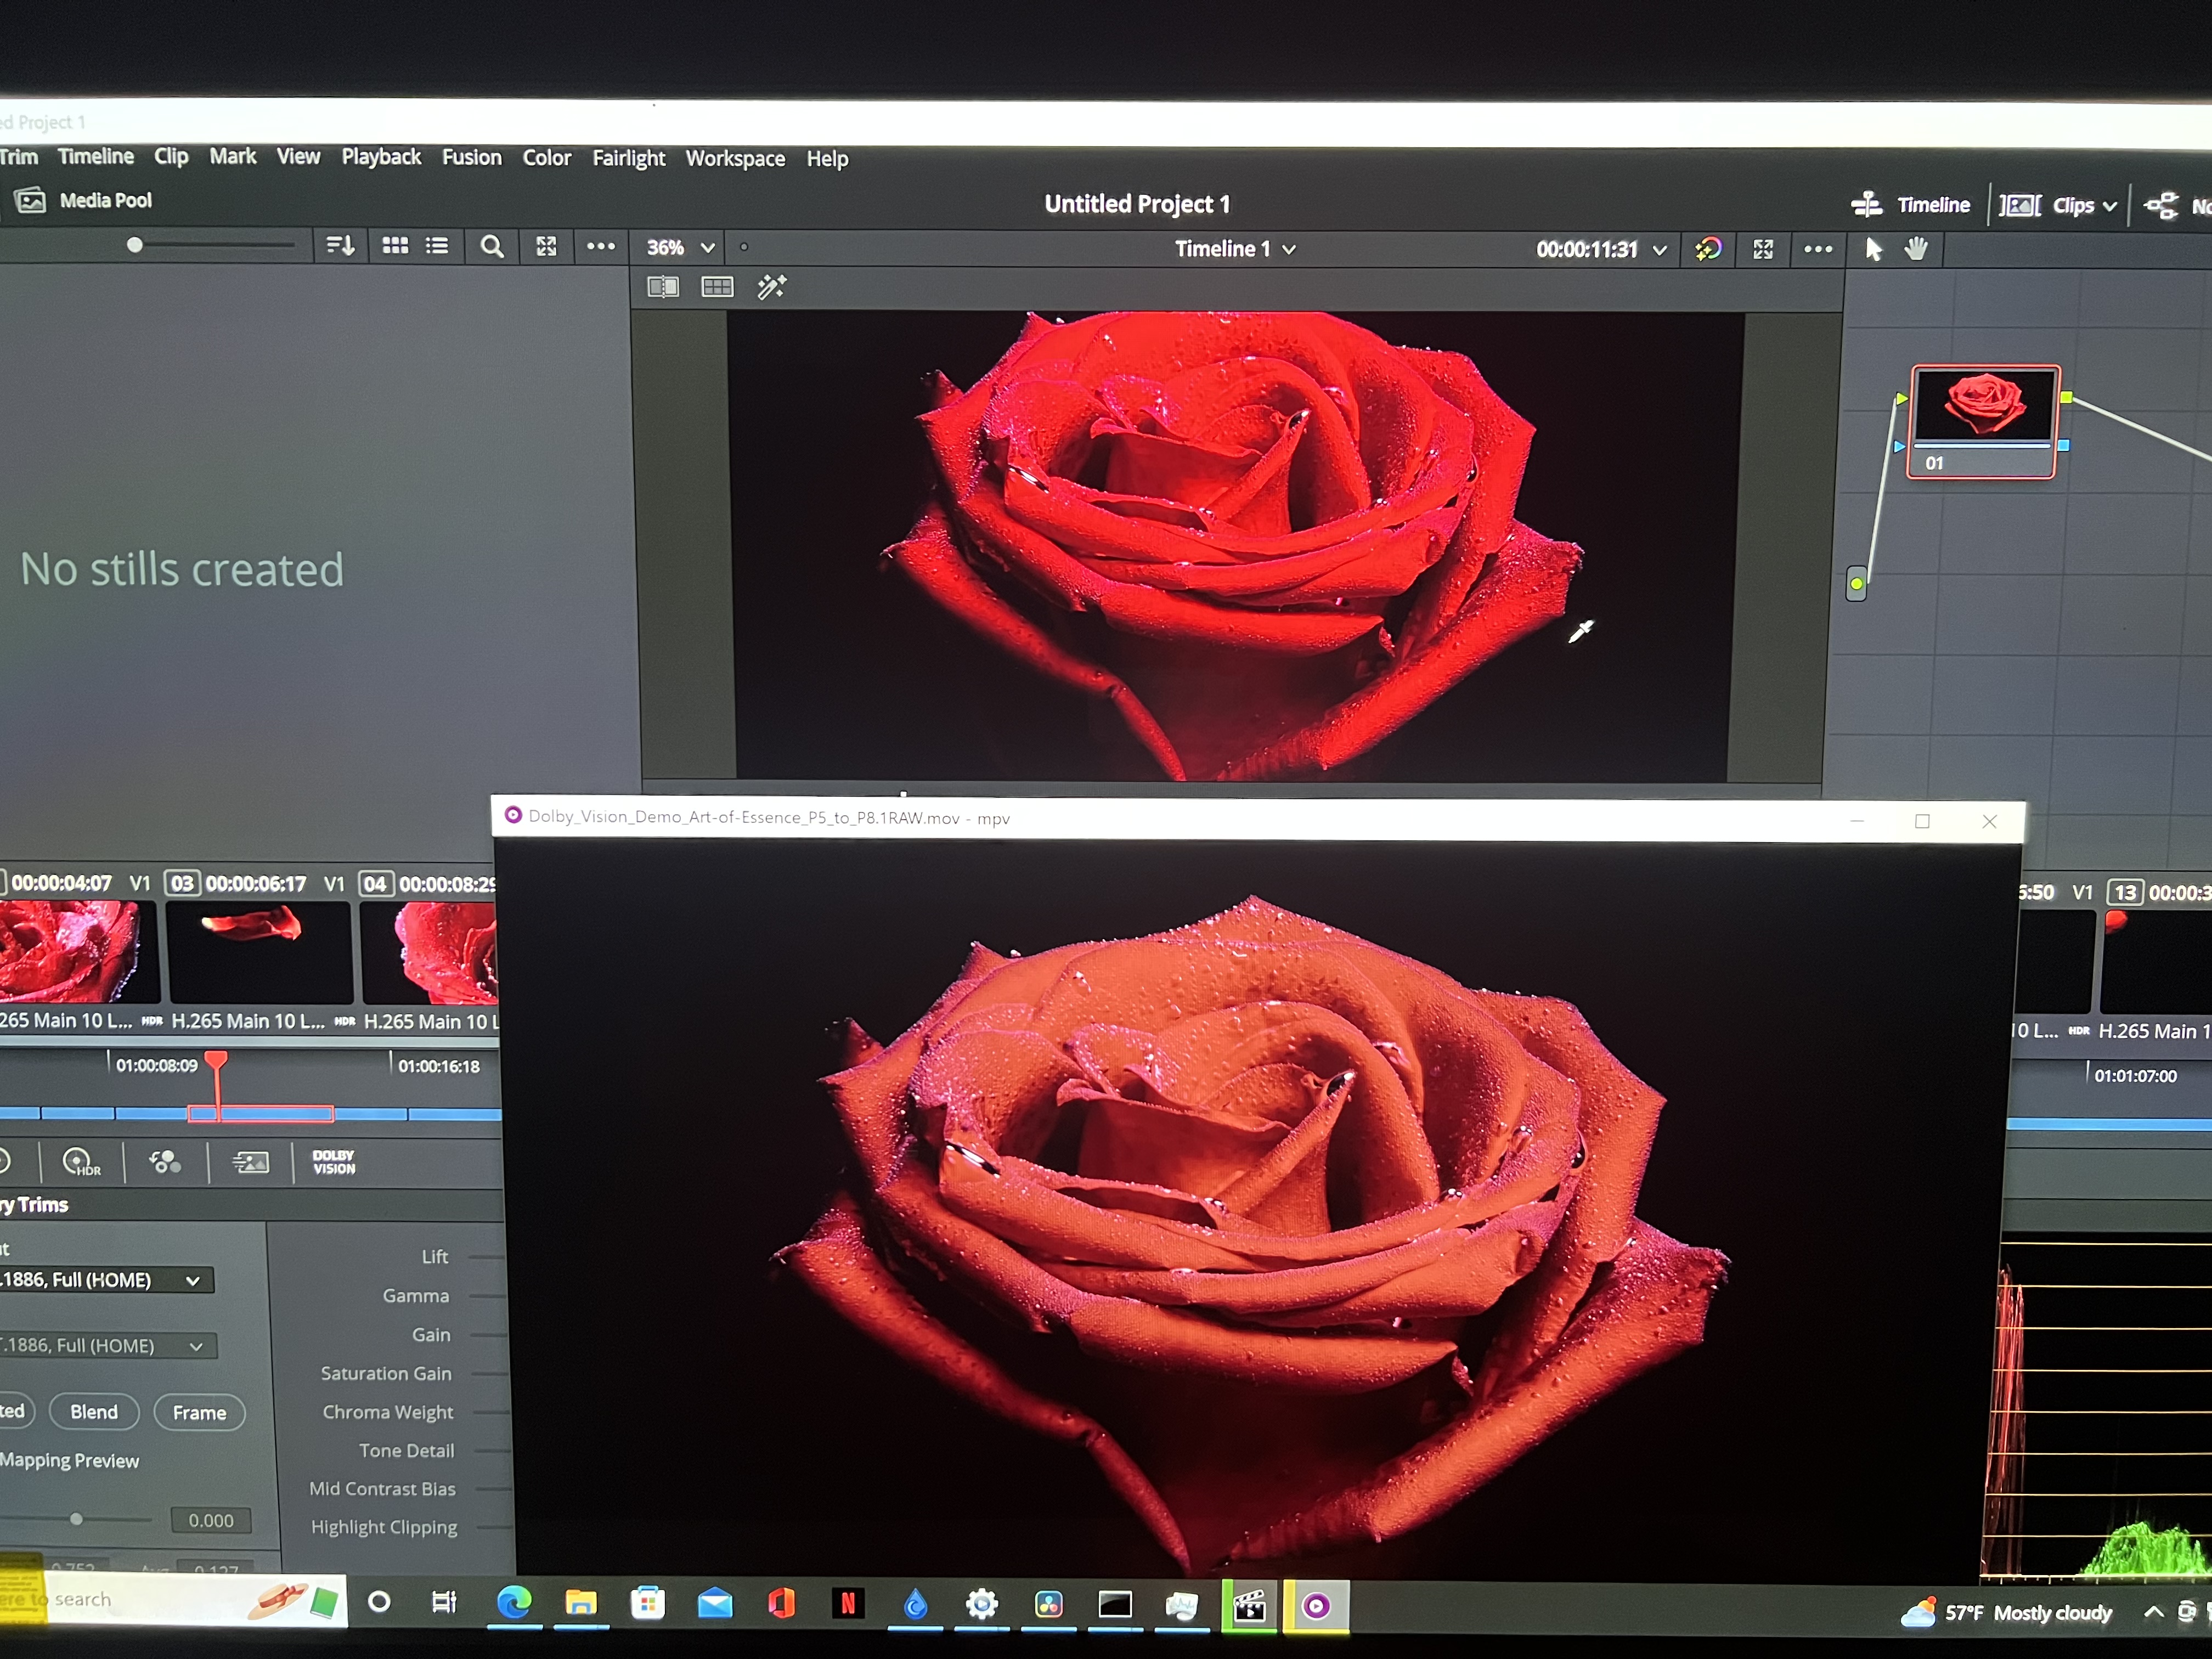Click the Blend button

point(94,1411)
